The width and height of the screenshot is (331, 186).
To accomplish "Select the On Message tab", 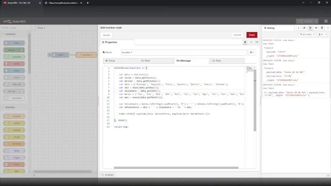I will 191,61.
